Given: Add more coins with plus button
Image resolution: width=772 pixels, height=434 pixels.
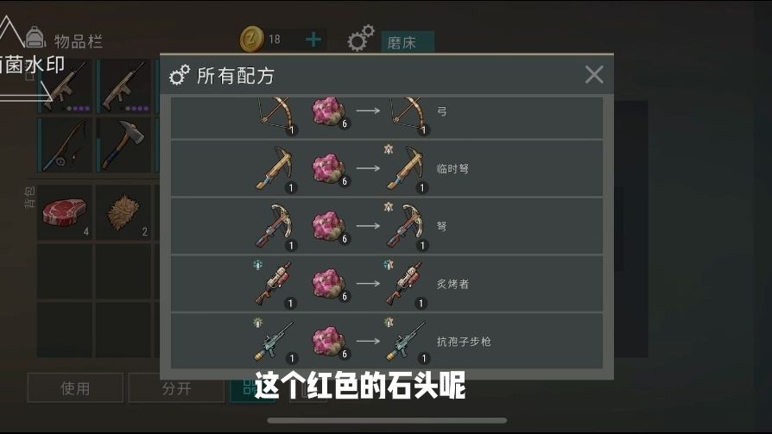Looking at the screenshot, I should coord(313,40).
